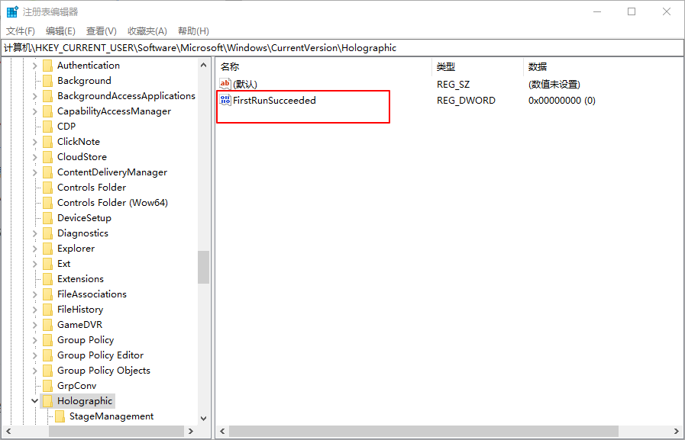The image size is (685, 440).
Task: Click the Explorer folder icon
Action: click(x=47, y=249)
